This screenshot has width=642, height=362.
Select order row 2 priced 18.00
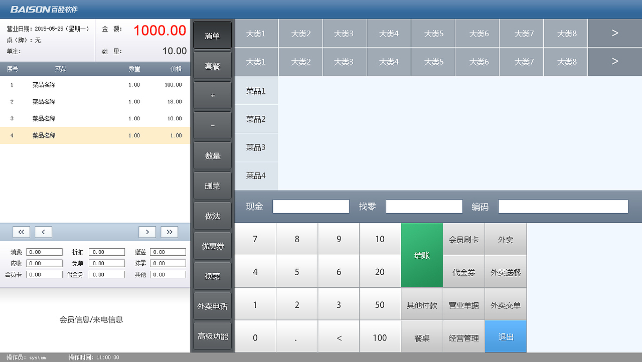[x=95, y=102]
